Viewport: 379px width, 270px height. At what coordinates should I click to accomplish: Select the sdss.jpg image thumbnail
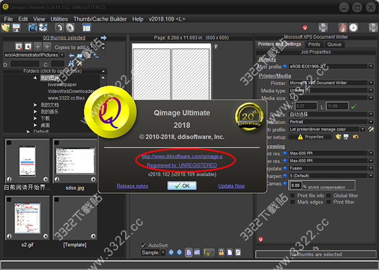[75, 161]
